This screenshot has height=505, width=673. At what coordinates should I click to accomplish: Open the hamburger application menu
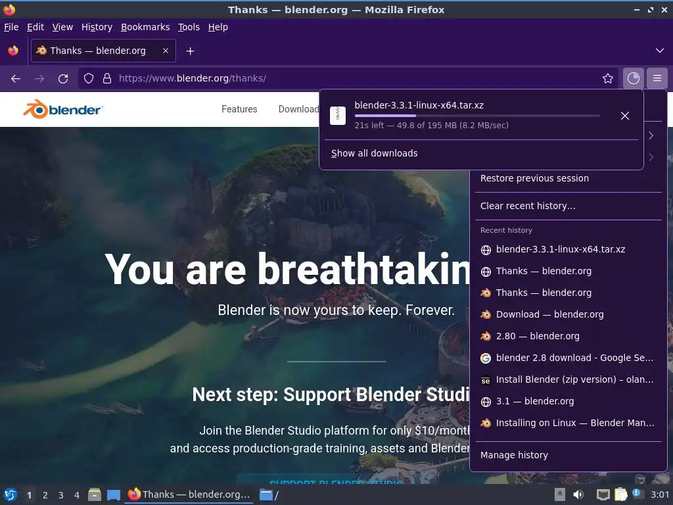coord(657,78)
